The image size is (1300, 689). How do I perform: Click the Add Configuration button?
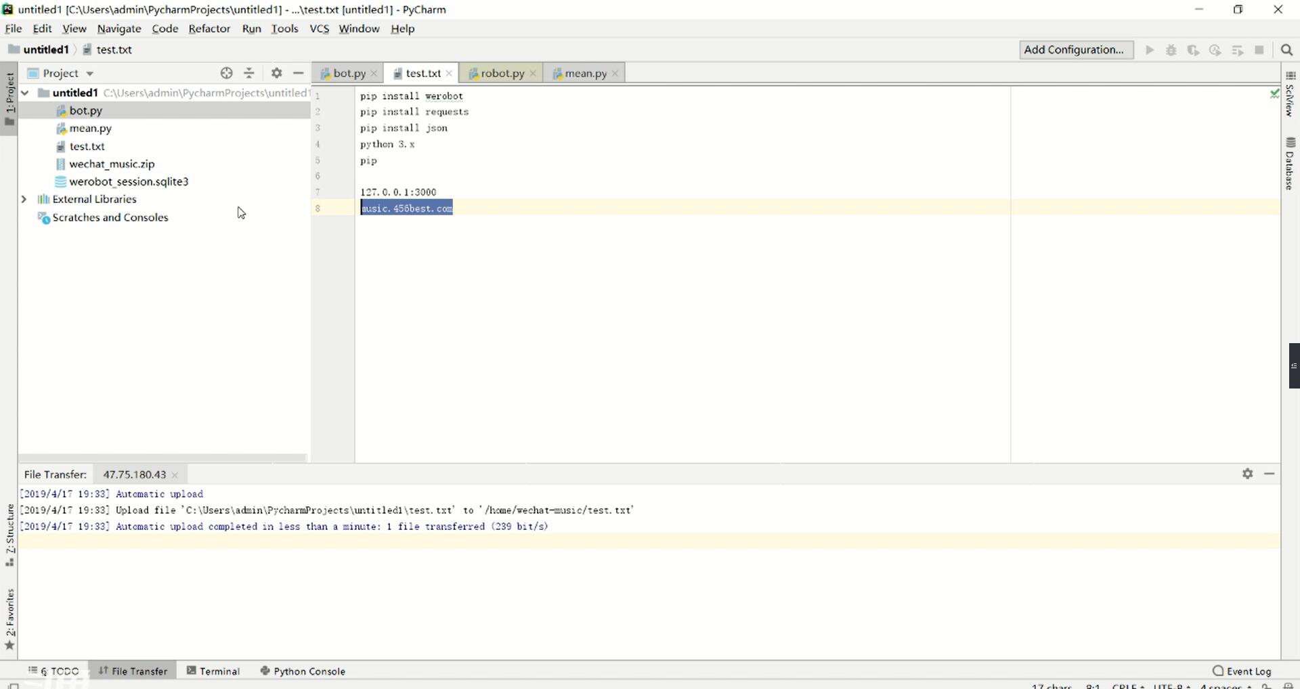[1076, 49]
